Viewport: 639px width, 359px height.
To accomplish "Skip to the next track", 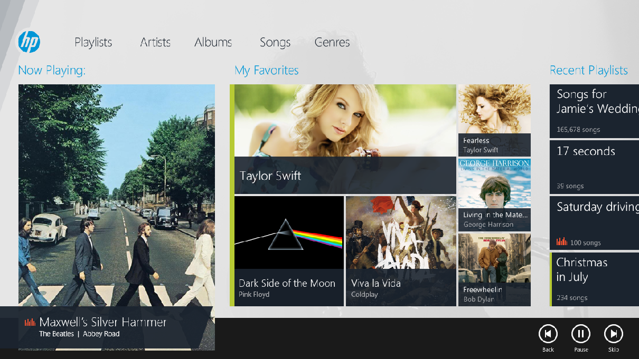I will pyautogui.click(x=614, y=334).
